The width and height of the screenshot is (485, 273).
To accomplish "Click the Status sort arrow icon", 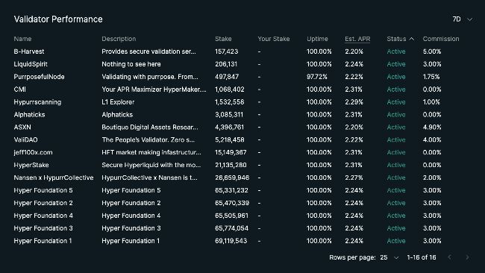I will pos(411,39).
